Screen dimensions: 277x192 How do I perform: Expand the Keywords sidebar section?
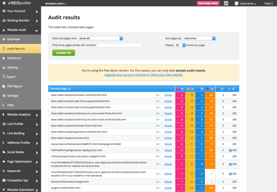(x=21, y=171)
